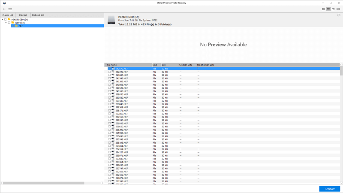The image size is (343, 193).
Task: Click the file icon of 241545.NEF
Action: pyautogui.click(x=113, y=78)
